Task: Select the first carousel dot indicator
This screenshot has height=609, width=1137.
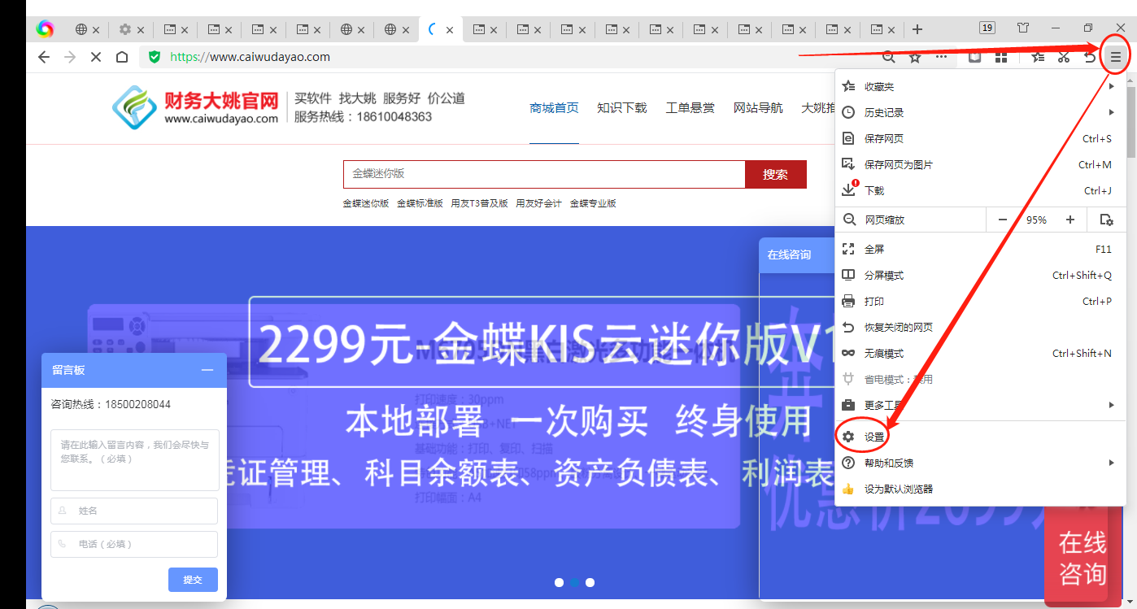Action: pyautogui.click(x=559, y=582)
